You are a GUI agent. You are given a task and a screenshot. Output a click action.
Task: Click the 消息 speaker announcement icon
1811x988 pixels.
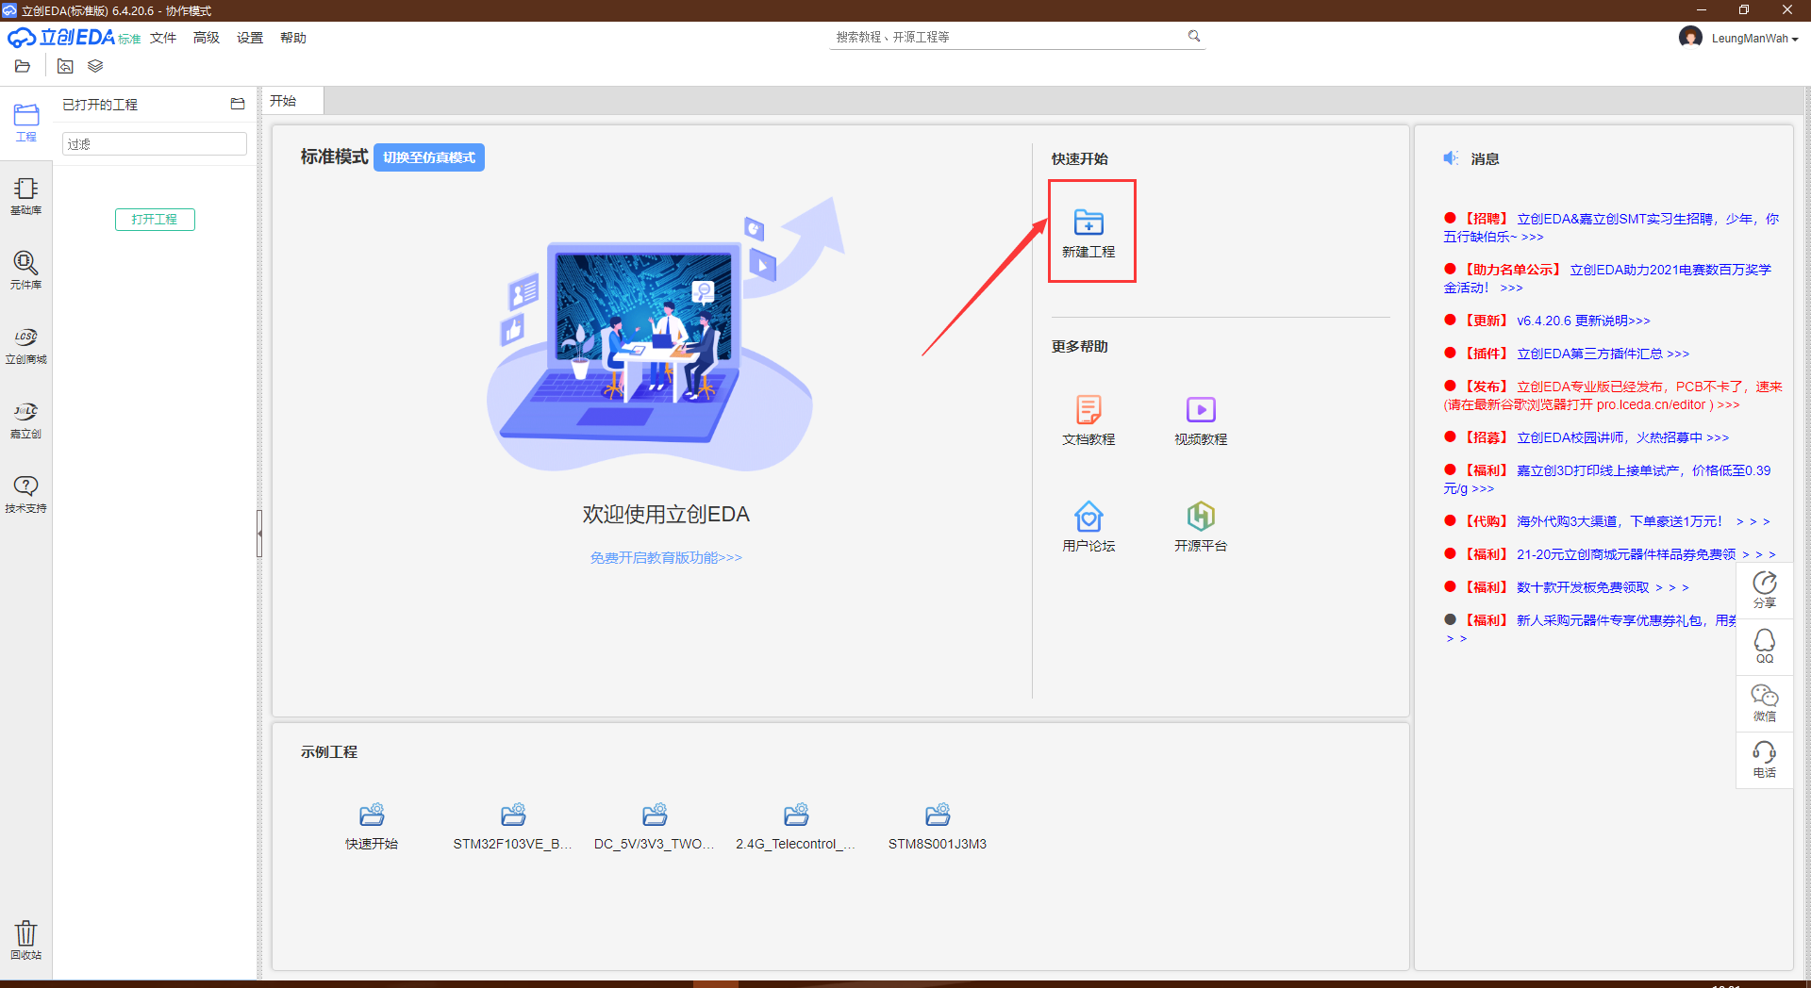[x=1450, y=158]
